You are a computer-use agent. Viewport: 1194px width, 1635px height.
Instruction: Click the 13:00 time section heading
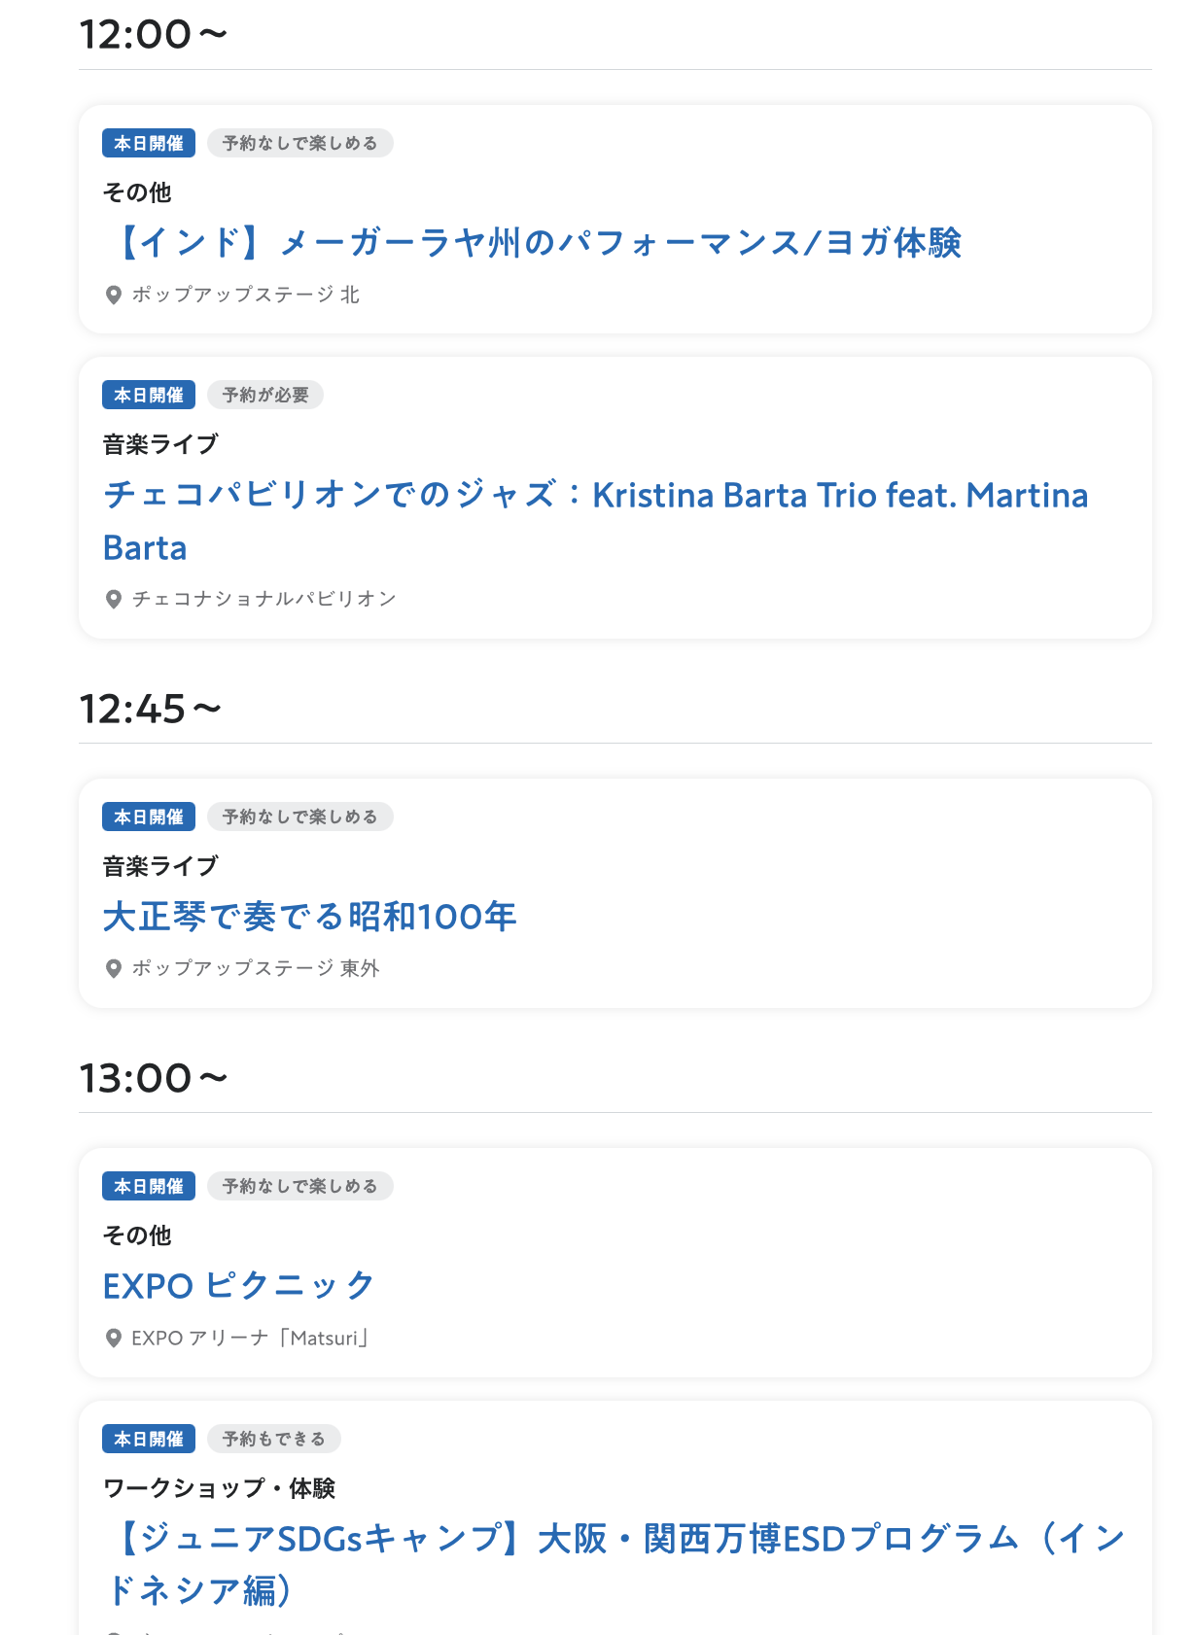[154, 1078]
